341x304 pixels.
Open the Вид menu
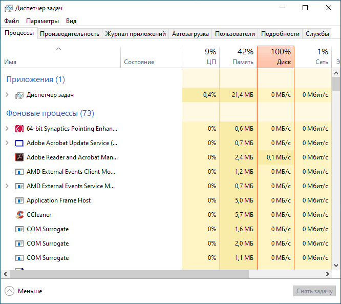pyautogui.click(x=71, y=21)
